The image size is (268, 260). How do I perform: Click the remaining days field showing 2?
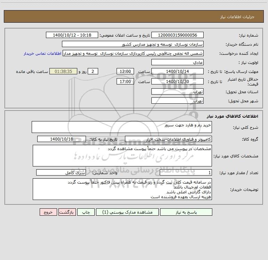[93, 71]
